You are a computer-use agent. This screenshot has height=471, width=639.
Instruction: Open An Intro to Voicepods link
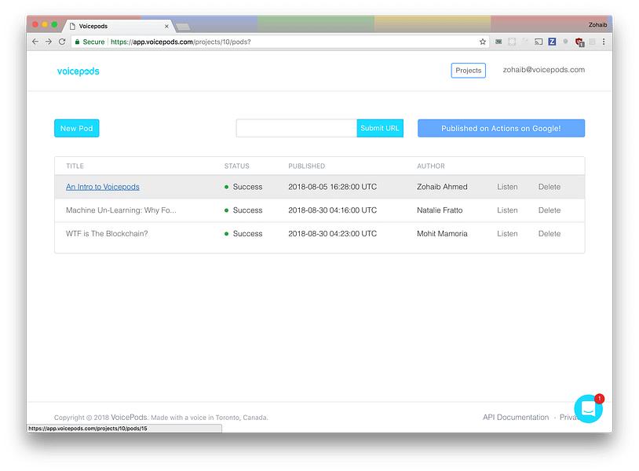pos(103,187)
